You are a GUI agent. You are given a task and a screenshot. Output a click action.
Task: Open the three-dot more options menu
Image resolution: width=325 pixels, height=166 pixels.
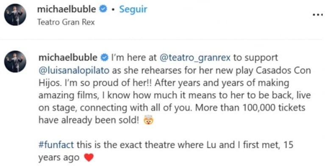pos(318,14)
